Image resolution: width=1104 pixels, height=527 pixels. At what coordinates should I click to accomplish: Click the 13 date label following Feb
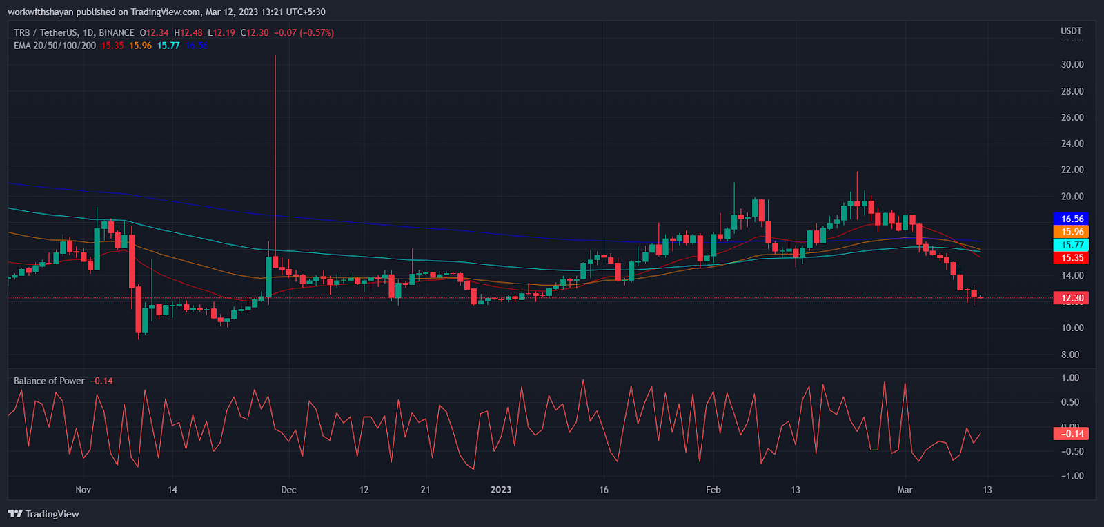796,490
